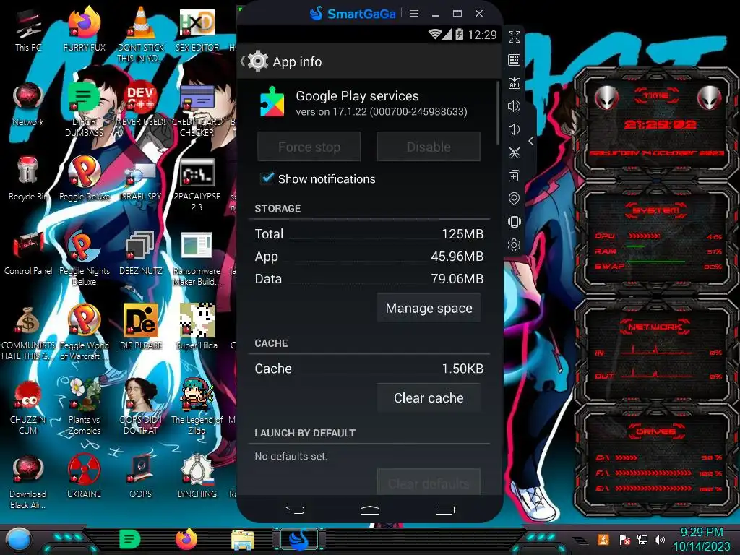Select the Plants vs Zombies icon

pyautogui.click(x=84, y=407)
